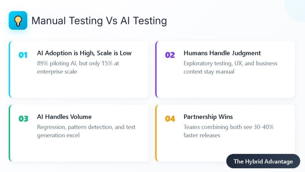This screenshot has height=172, width=305.
Task: Select the "Regression, pattern detection" description text
Action: 86,131
